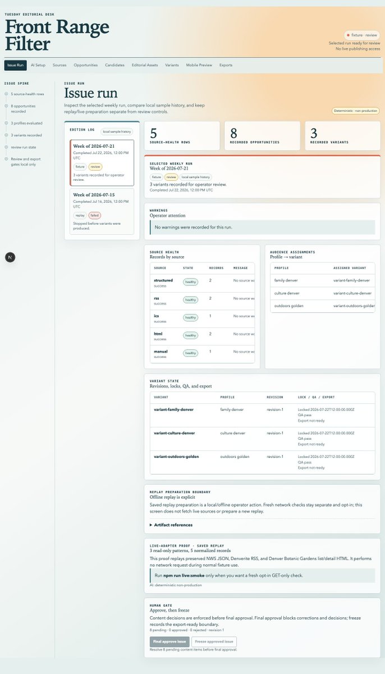The image size is (385, 674).
Task: Click the review tag in Selected weekly run
Action: [171, 177]
